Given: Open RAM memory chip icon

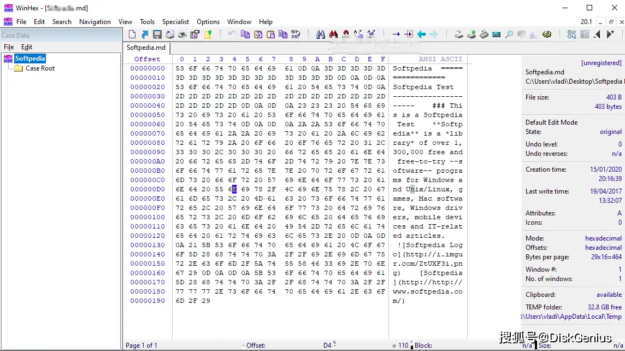Looking at the screenshot, I should (x=484, y=34).
